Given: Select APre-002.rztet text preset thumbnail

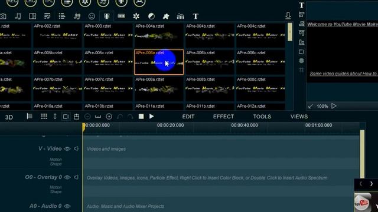Looking at the screenshot, I should [x=57, y=35].
